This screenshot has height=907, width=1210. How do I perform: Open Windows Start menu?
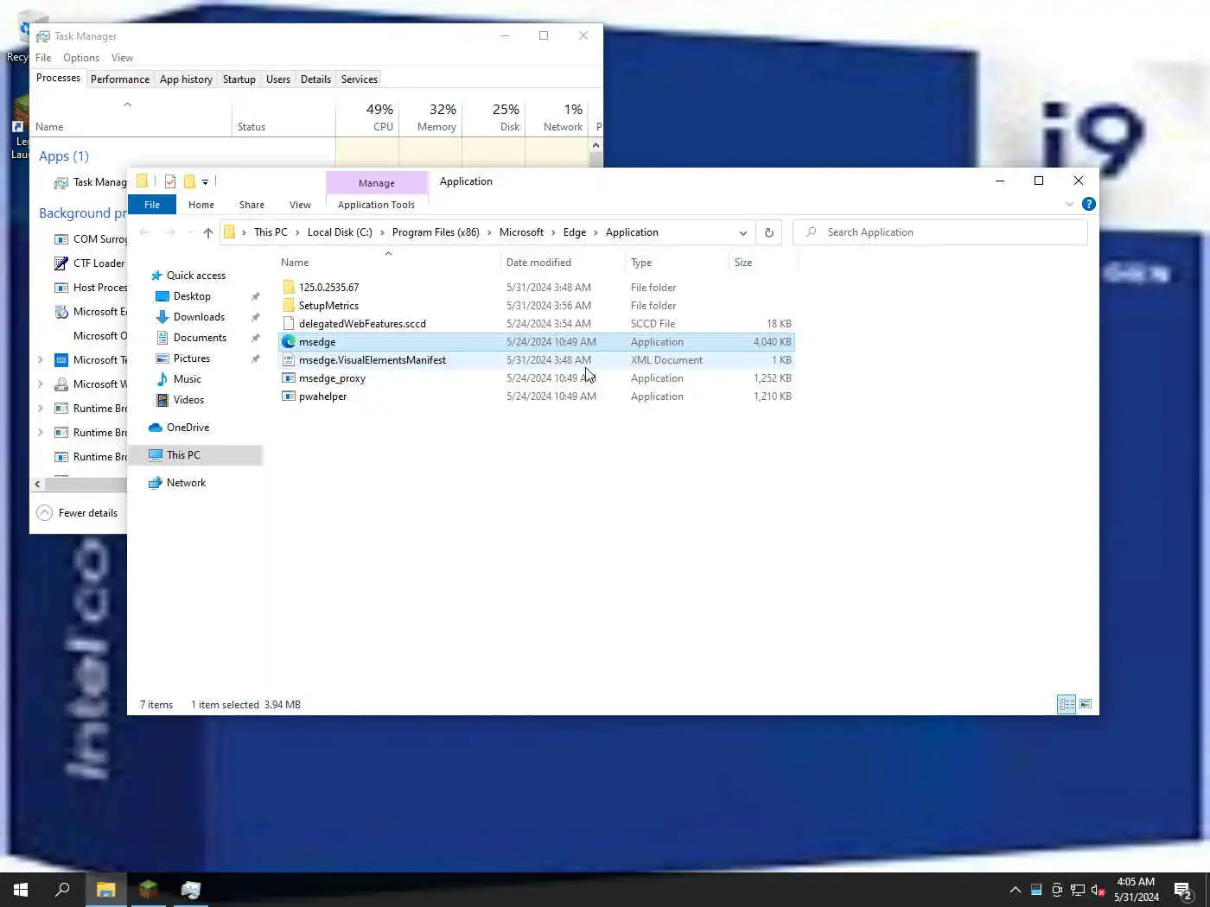pyautogui.click(x=21, y=890)
